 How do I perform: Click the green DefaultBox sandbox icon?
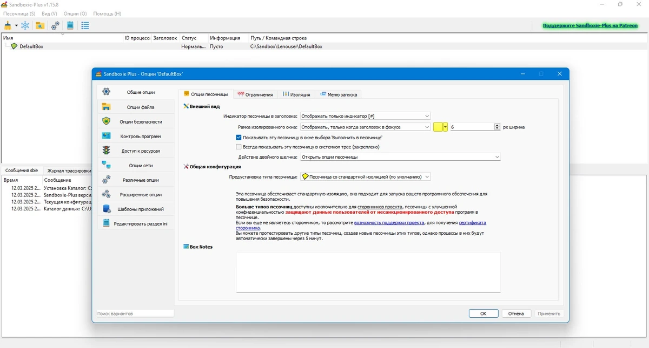coord(14,46)
